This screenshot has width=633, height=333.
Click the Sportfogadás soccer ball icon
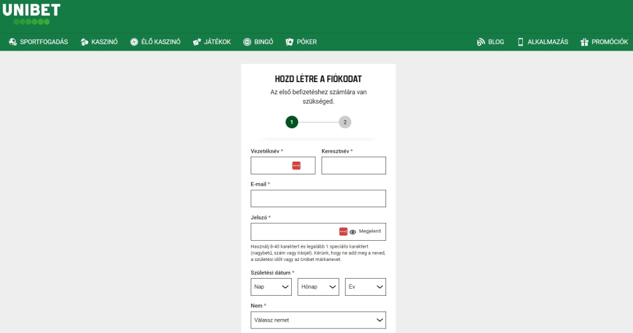point(13,42)
